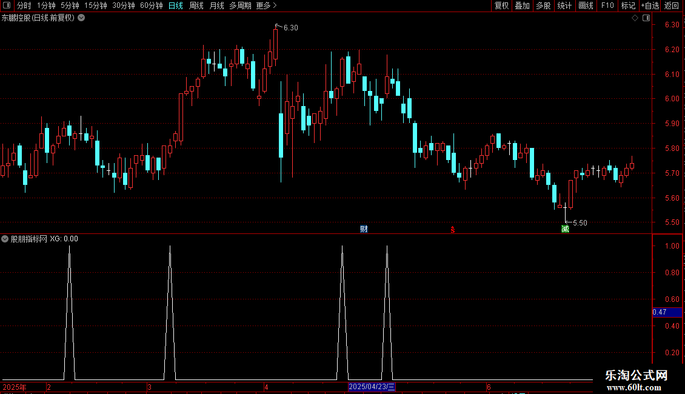This screenshot has height=394, width=685.
Task: Open F10 company info
Action: [x=607, y=5]
